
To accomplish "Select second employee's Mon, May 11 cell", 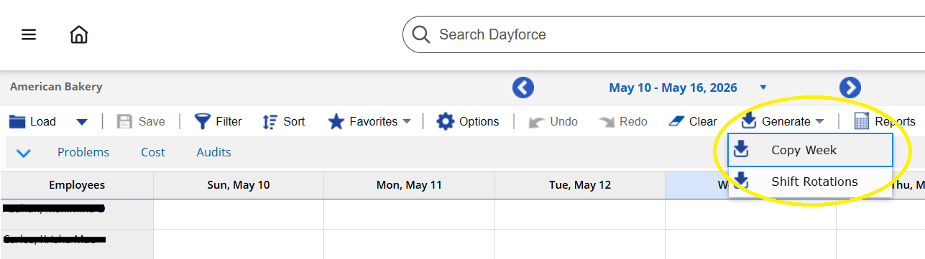I will [x=409, y=244].
